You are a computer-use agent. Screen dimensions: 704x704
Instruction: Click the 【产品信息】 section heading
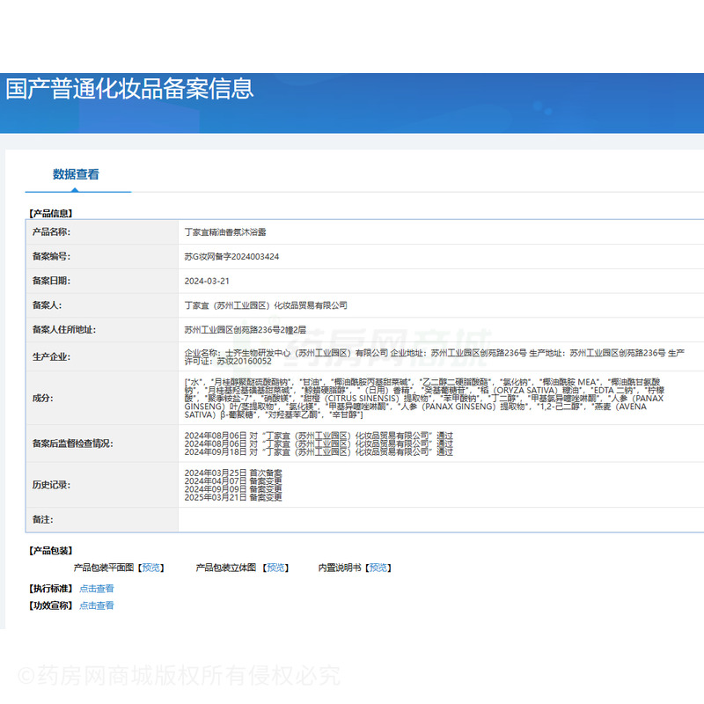[51, 213]
